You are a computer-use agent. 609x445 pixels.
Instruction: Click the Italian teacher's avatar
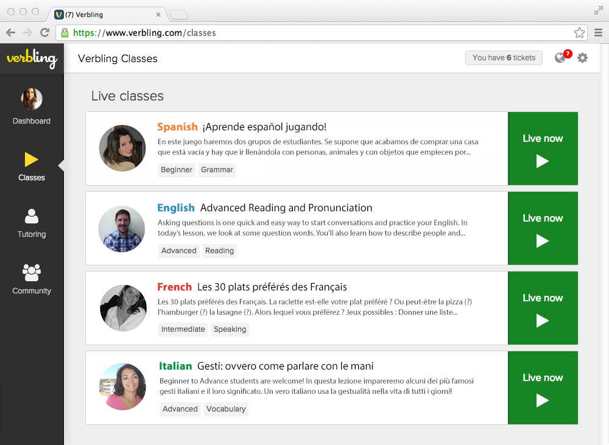(x=123, y=387)
